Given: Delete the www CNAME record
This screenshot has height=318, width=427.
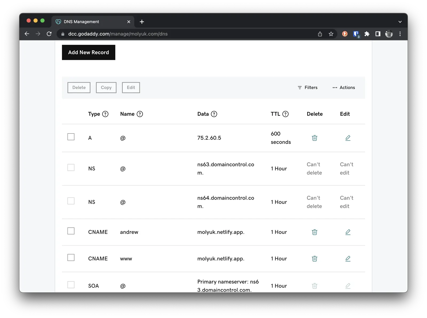Looking at the screenshot, I should [x=314, y=259].
